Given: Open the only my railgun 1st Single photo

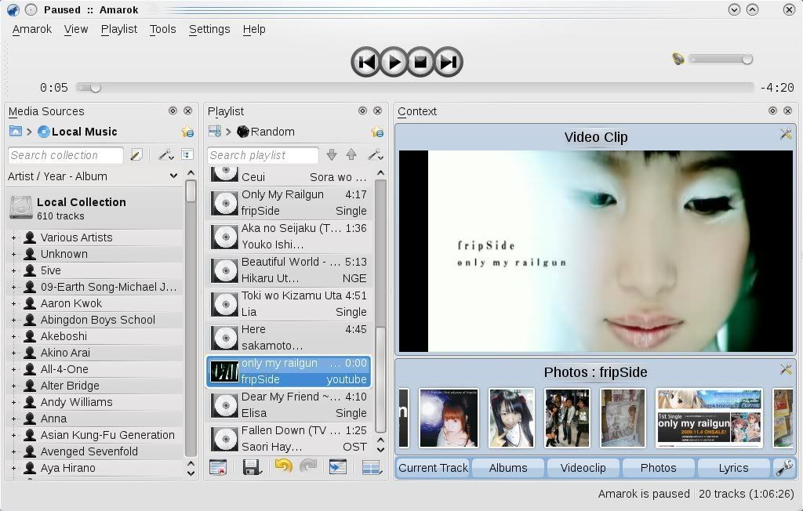Looking at the screenshot, I should pyautogui.click(x=709, y=418).
